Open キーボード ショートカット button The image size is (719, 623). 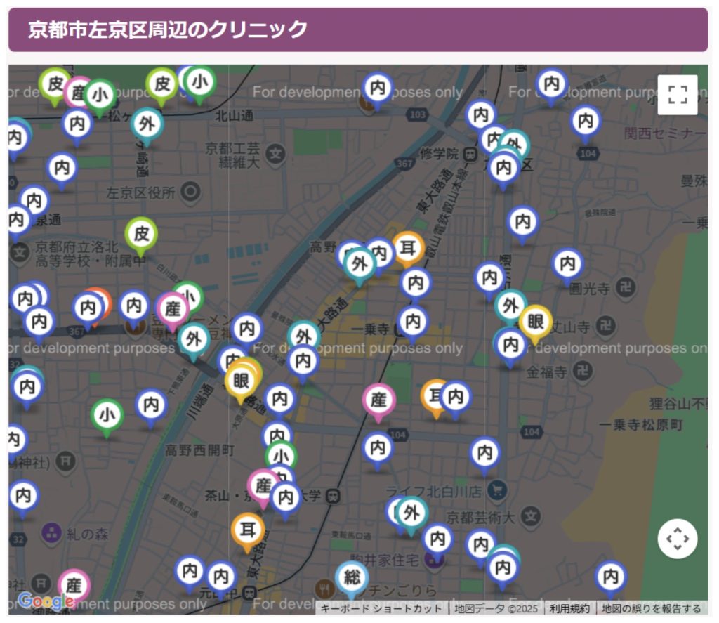coord(381,608)
